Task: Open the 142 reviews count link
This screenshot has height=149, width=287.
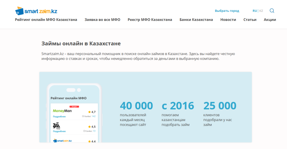Action: tap(94, 116)
